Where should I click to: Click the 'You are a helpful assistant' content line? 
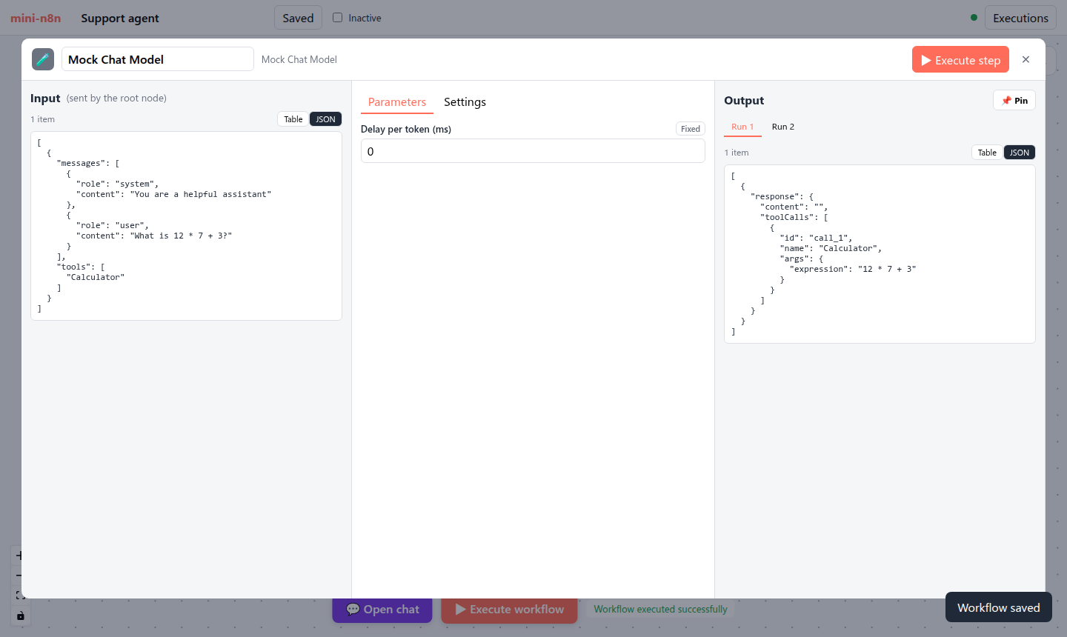click(173, 194)
